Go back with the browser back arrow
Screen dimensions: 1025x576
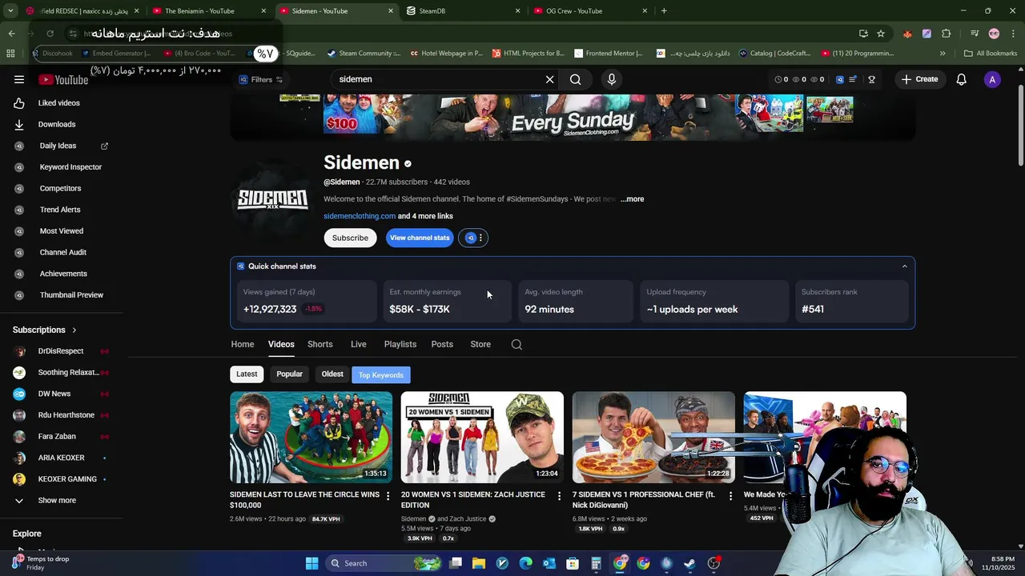pos(11,34)
